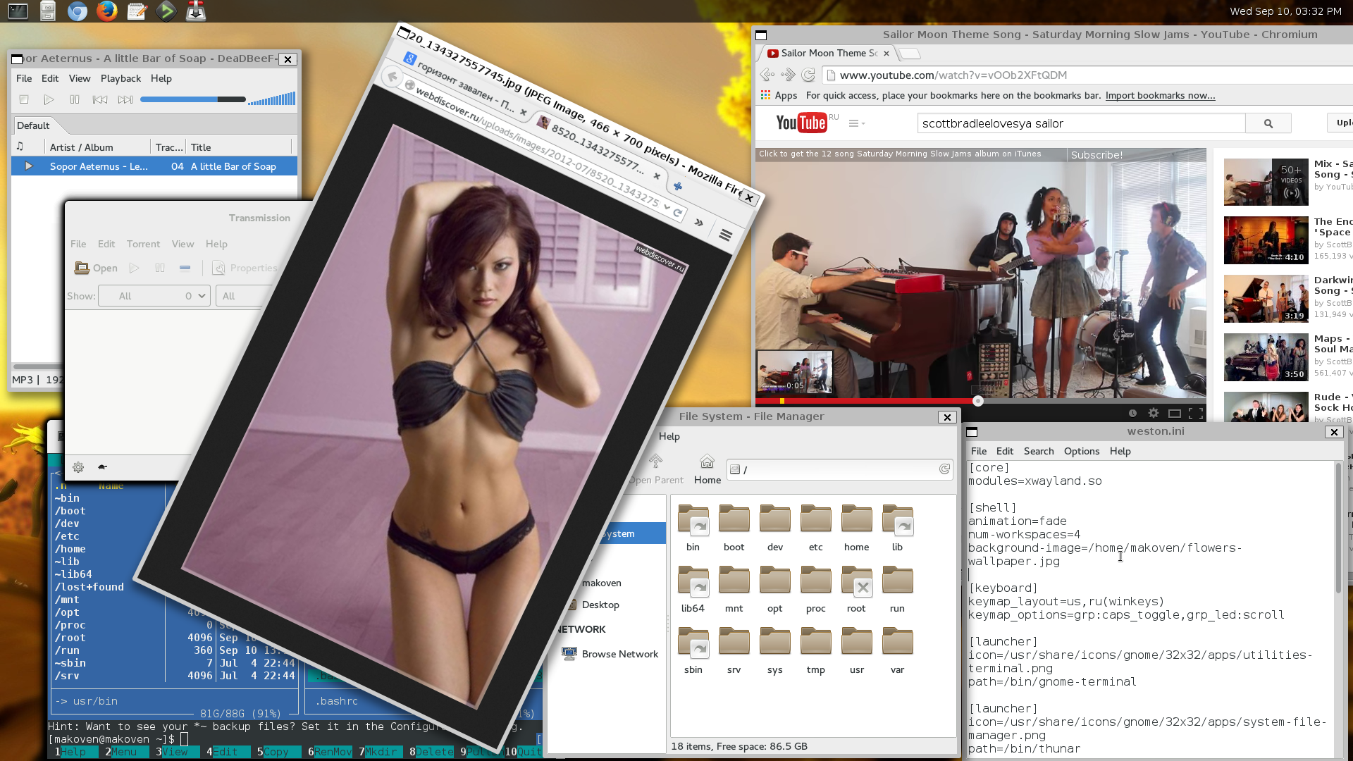Click the YouTube video progress scrubber handle
Viewport: 1353px width, 761px height.
coord(978,401)
